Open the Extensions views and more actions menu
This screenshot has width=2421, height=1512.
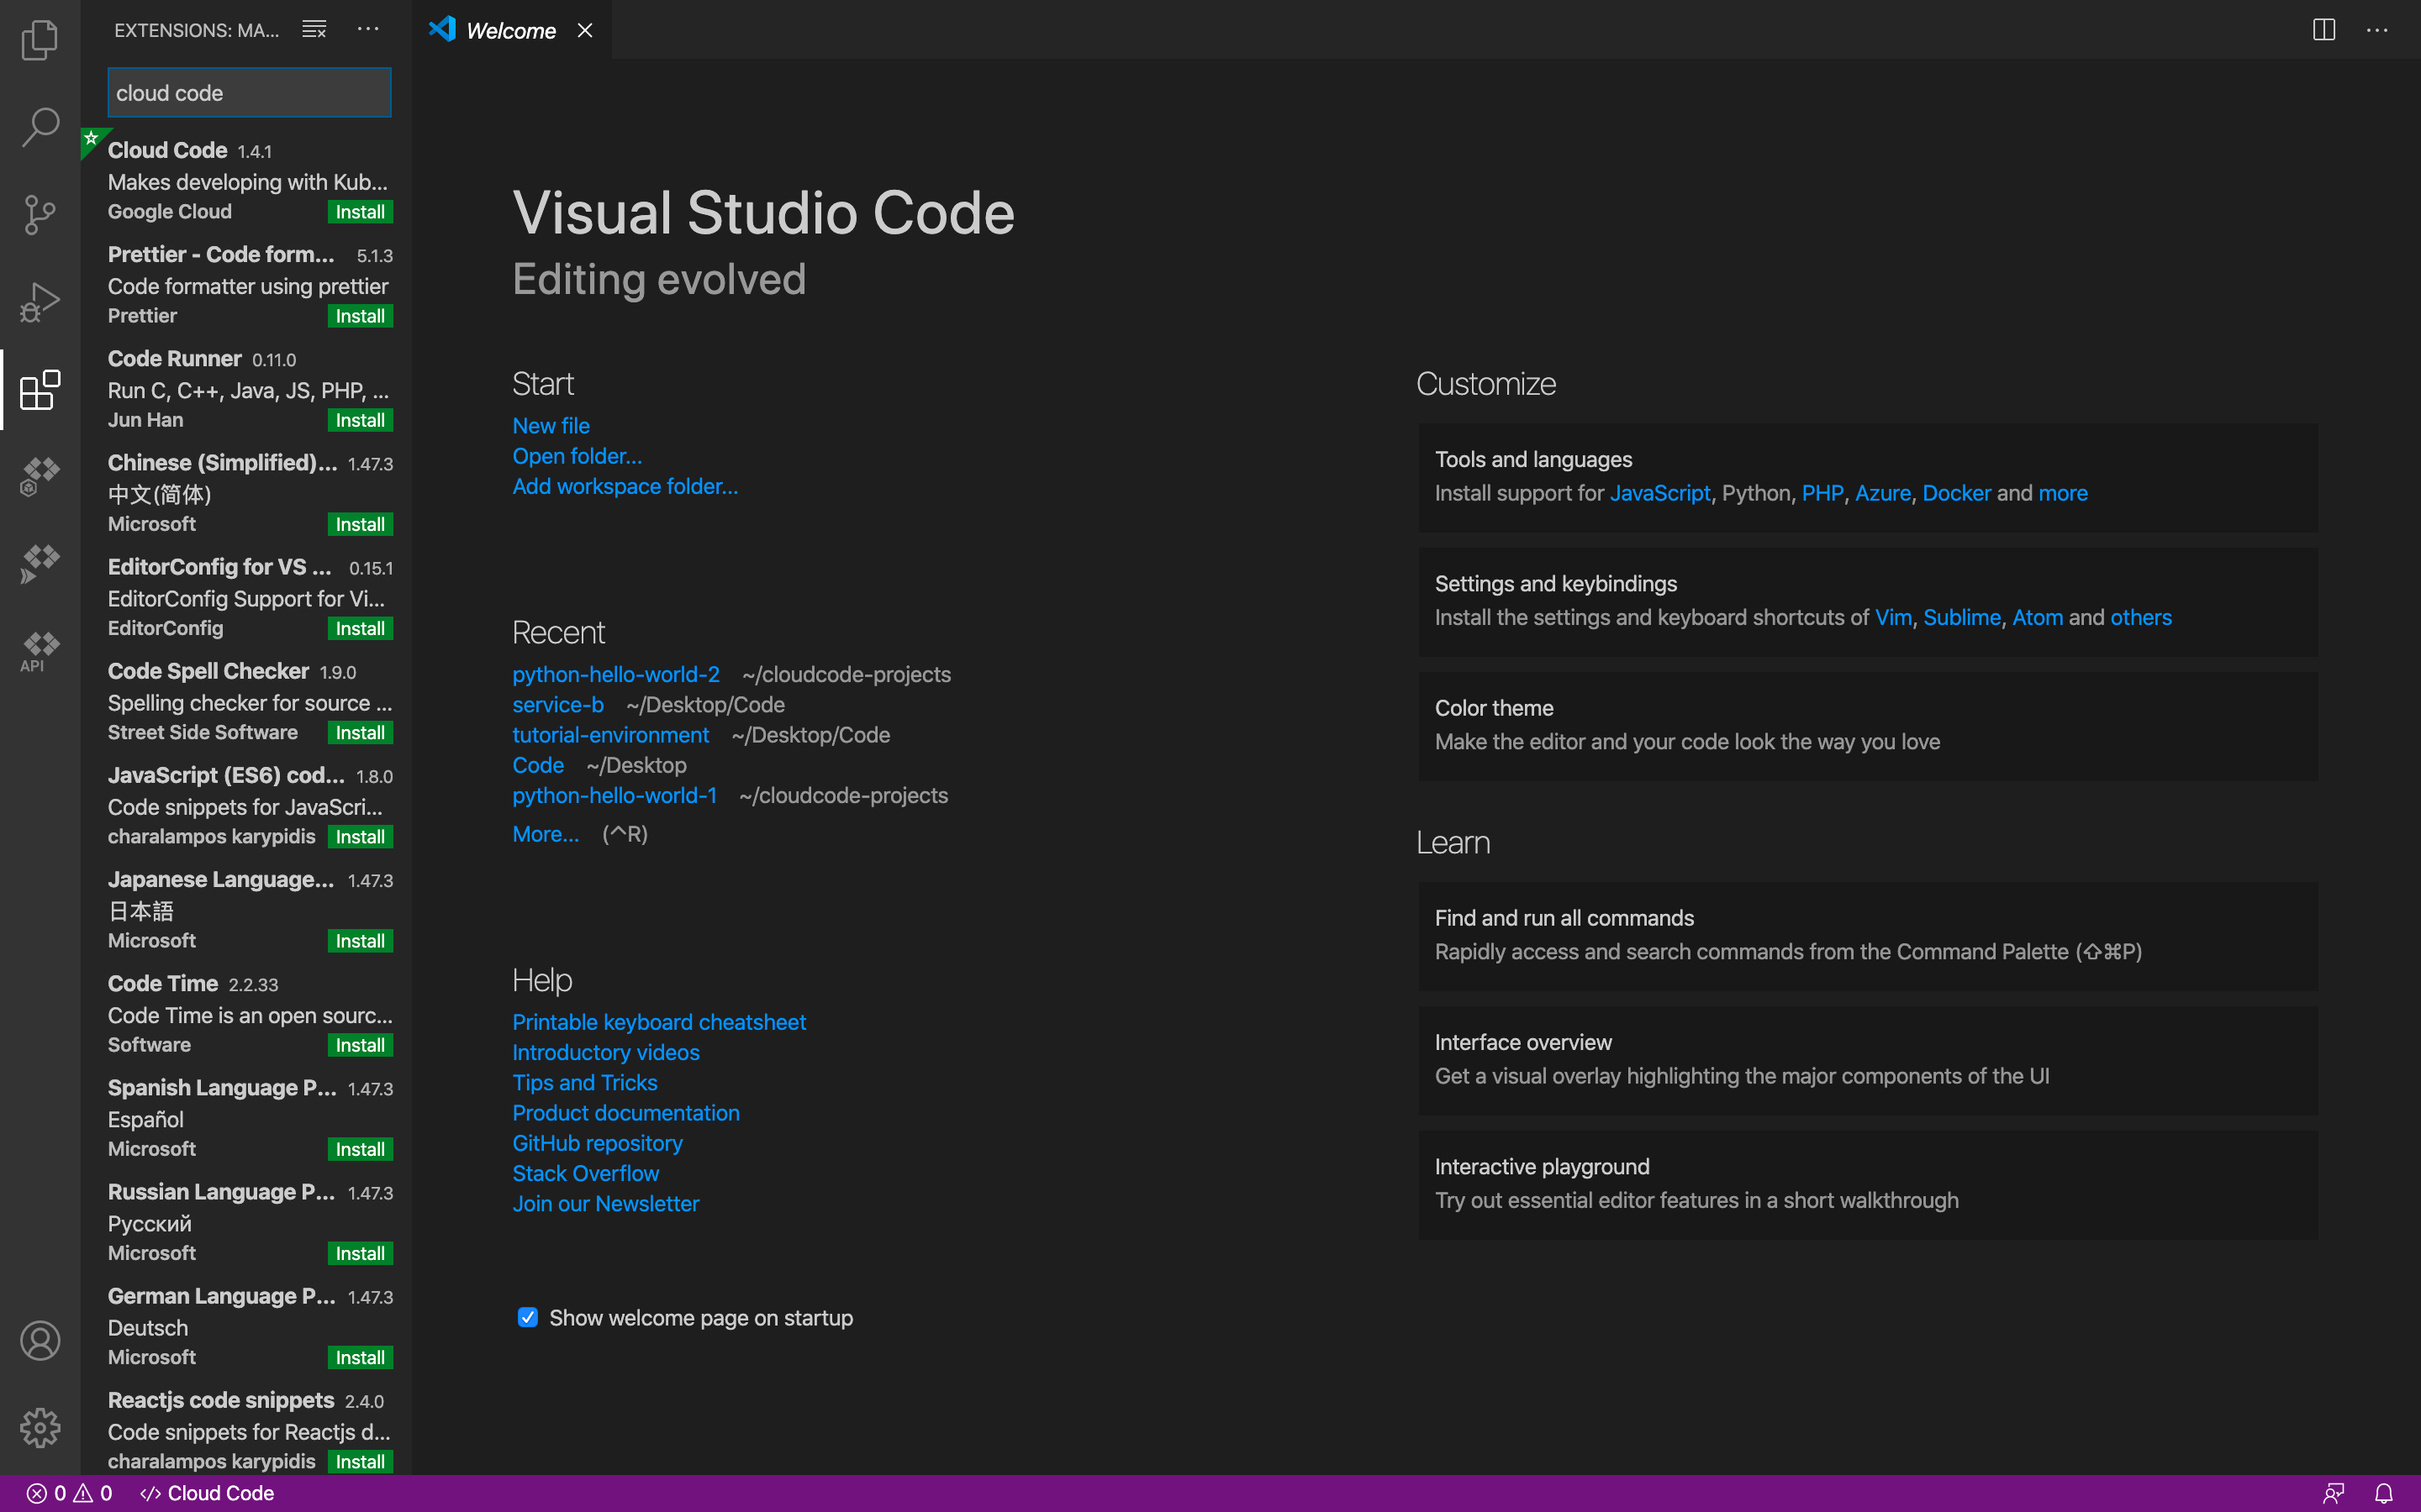pyautogui.click(x=368, y=29)
